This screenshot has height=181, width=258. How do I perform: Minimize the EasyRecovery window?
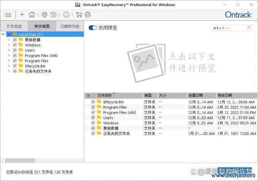click(225, 5)
